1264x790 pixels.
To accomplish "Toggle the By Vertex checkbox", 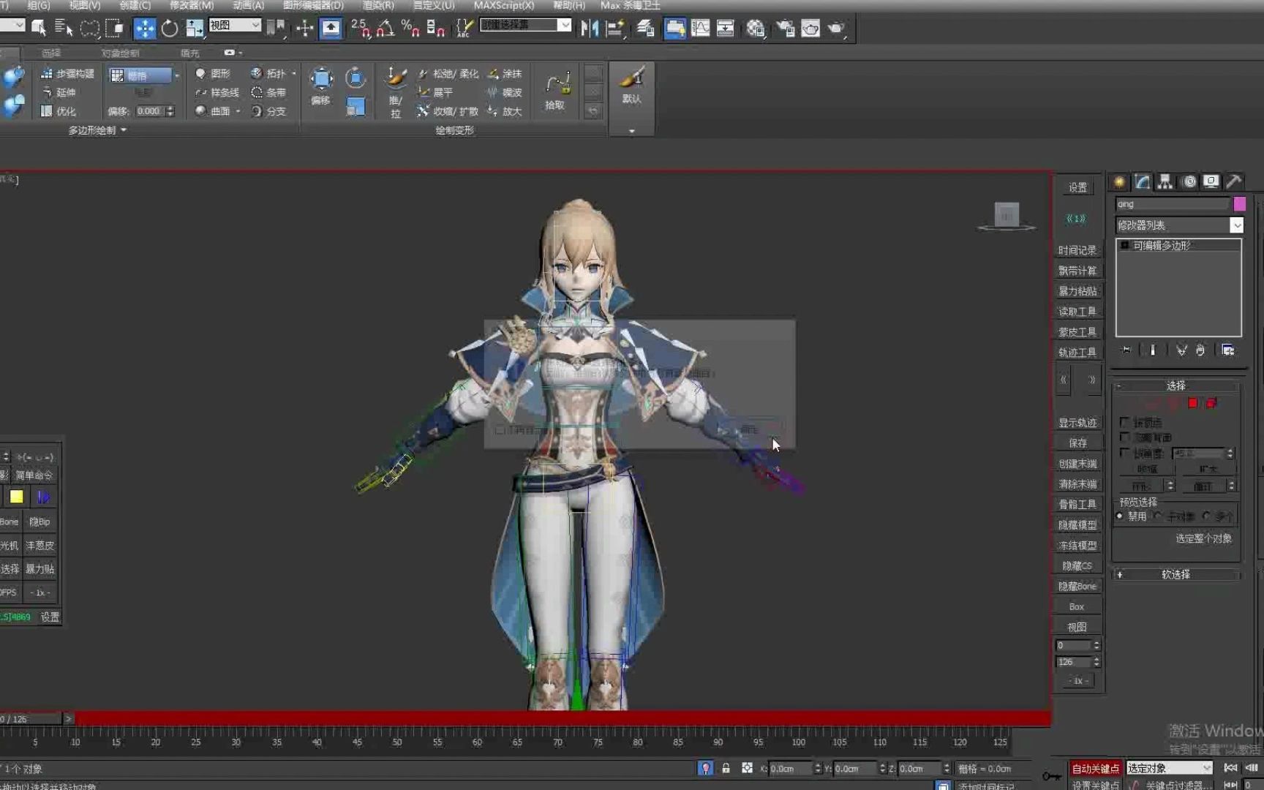I will pyautogui.click(x=1125, y=422).
